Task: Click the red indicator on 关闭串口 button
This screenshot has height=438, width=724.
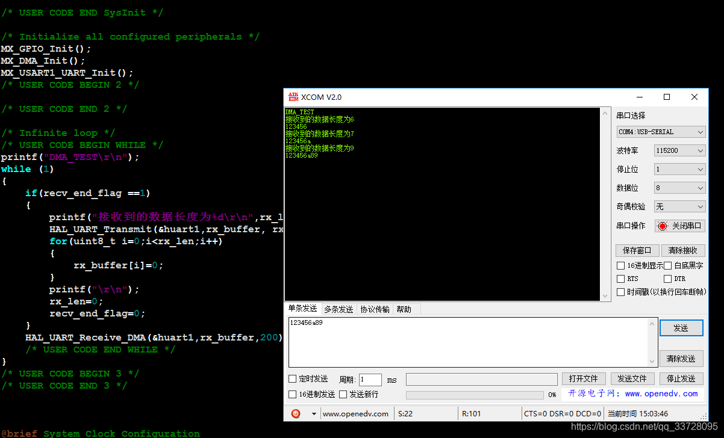Action: click(x=663, y=226)
